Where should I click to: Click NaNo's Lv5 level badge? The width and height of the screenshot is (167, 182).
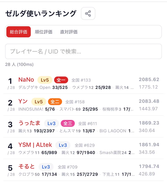tap(45, 80)
